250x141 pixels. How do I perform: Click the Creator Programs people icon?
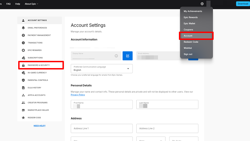click(23, 103)
